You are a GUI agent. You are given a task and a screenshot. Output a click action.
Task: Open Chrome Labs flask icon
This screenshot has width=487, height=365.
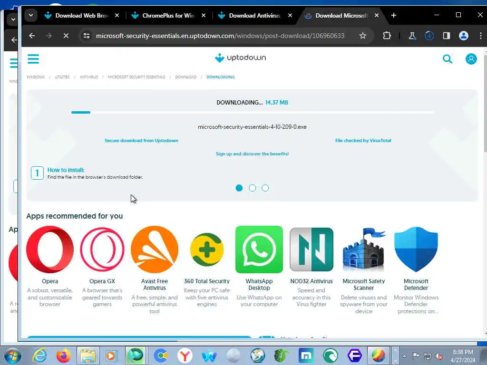pyautogui.click(x=412, y=36)
